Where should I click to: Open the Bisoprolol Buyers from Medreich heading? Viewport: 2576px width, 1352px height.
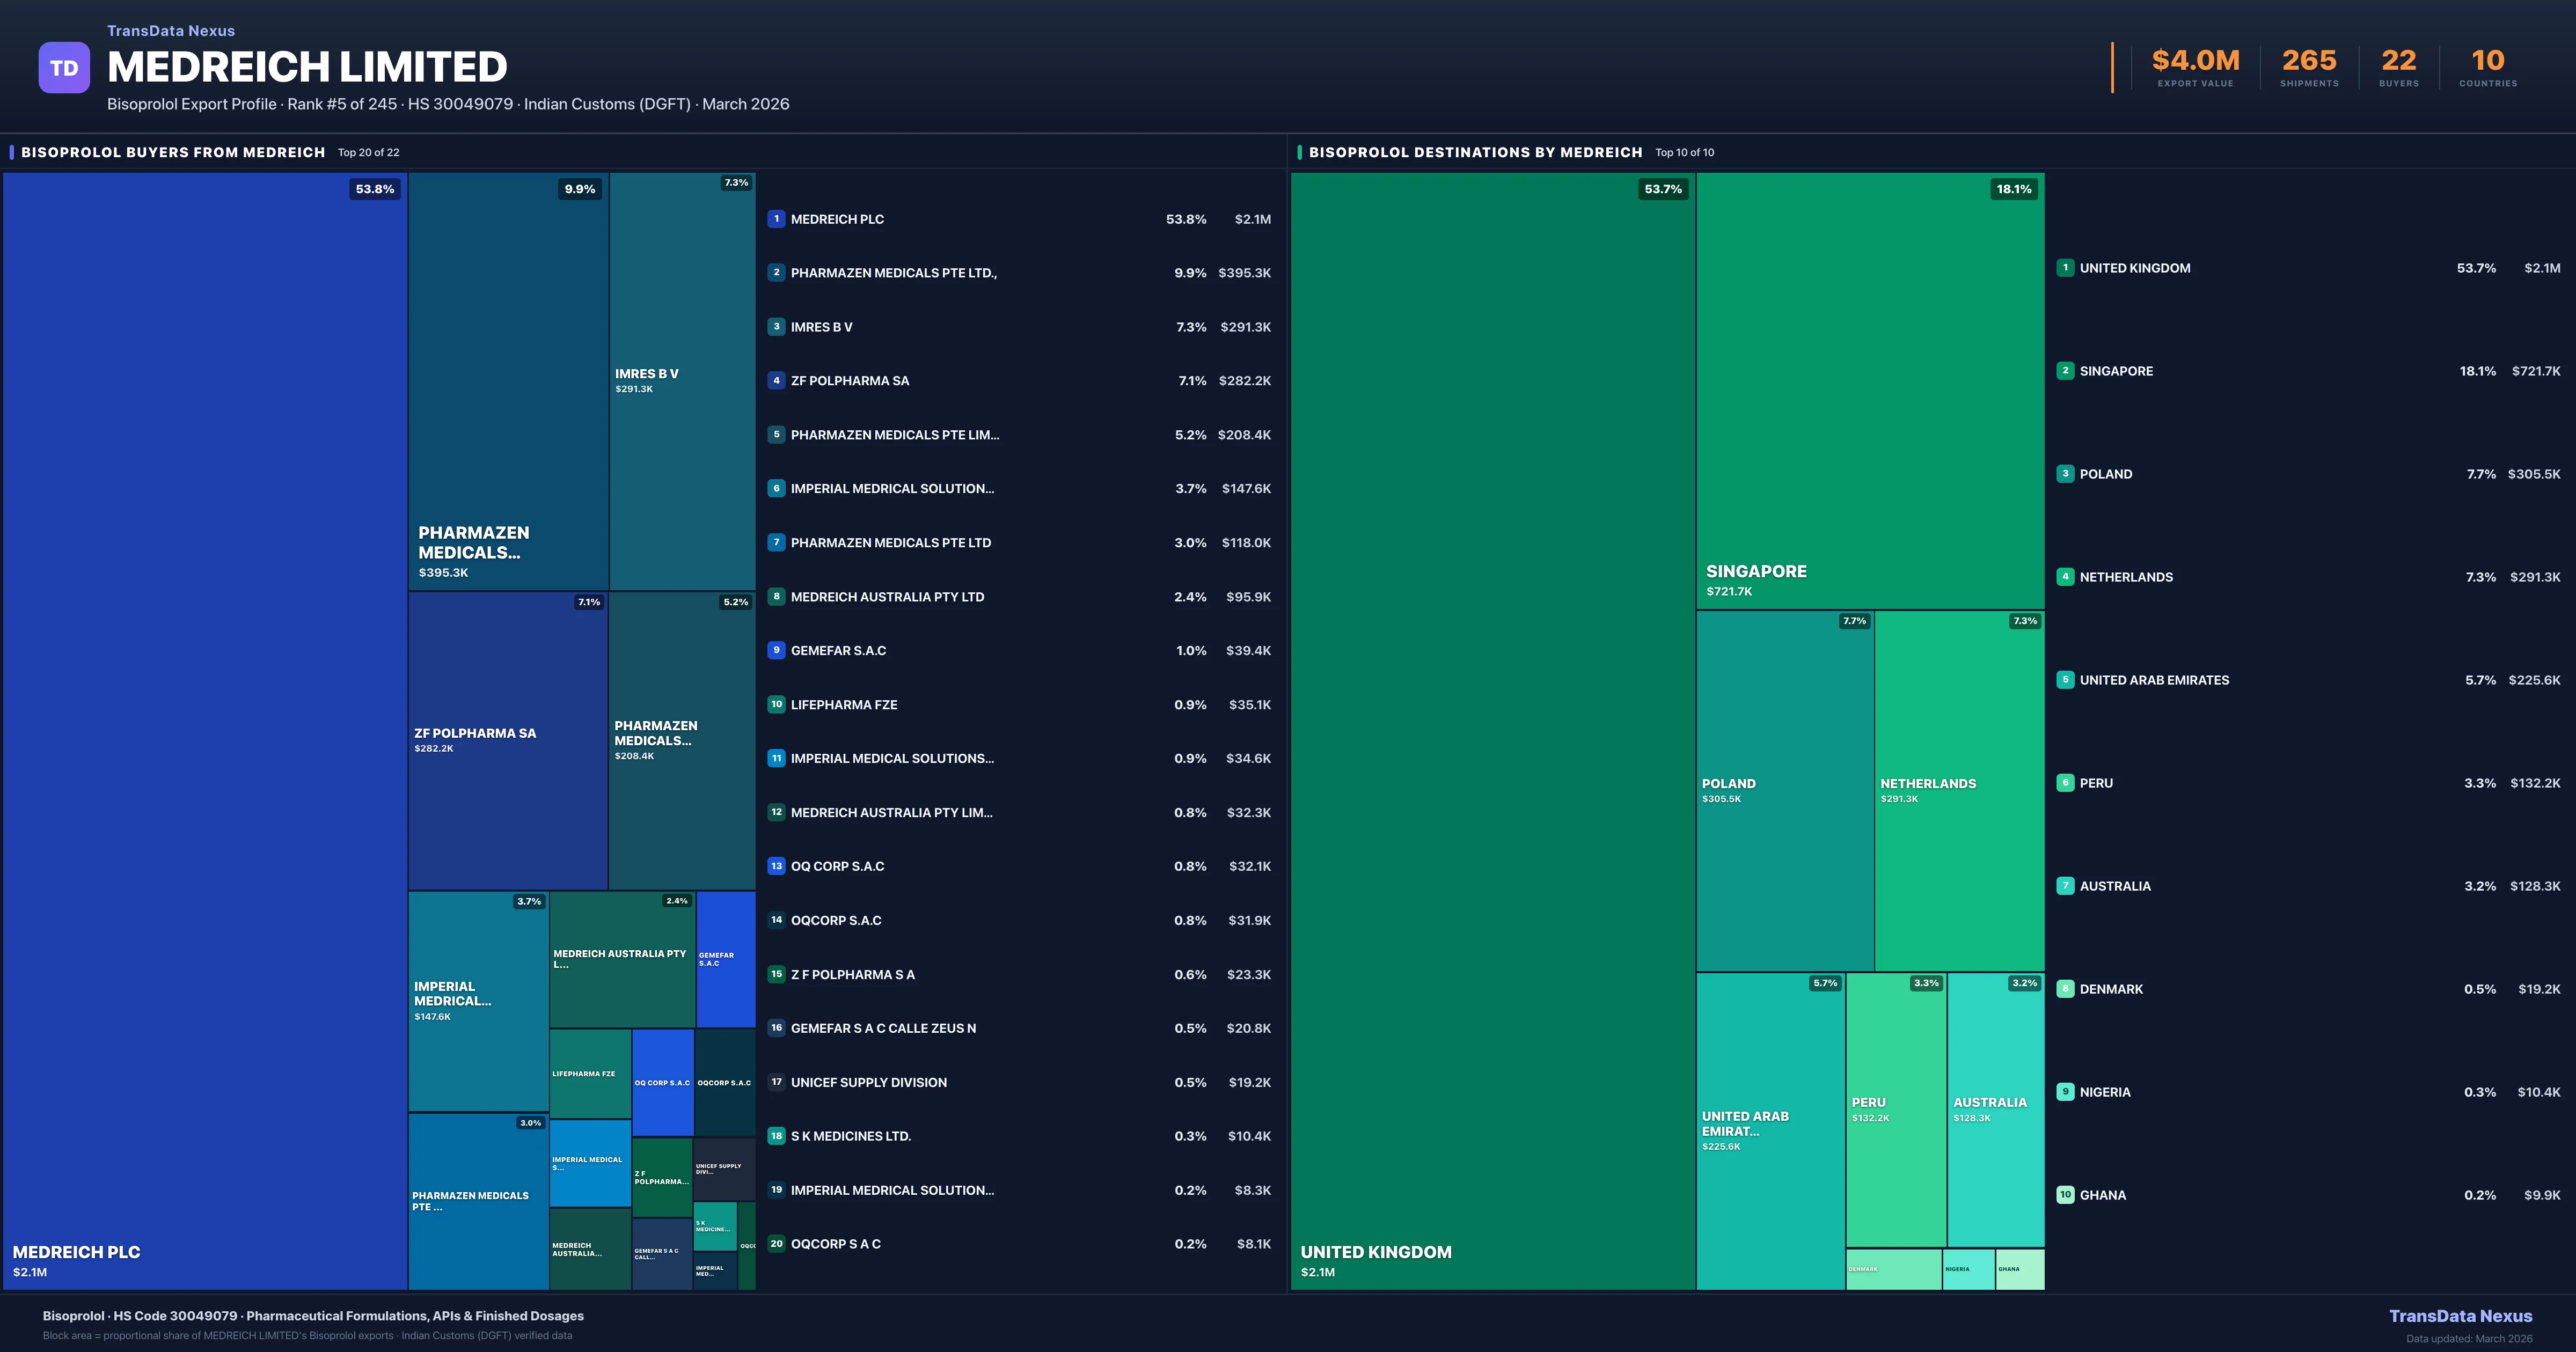173,153
